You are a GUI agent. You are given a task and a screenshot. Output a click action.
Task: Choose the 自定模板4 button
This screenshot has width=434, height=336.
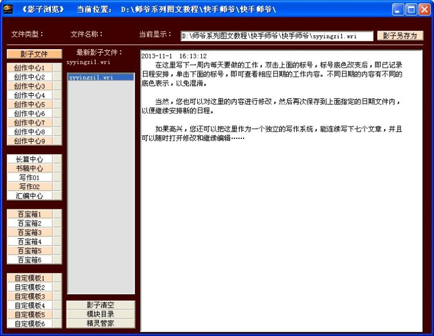click(x=30, y=305)
